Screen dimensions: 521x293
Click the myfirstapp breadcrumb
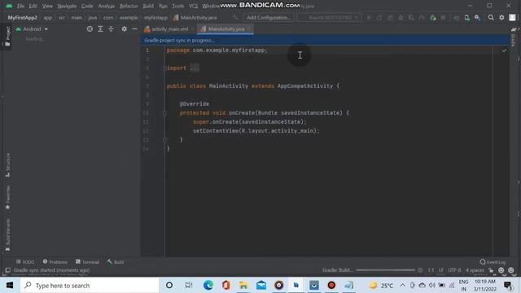[x=155, y=18]
